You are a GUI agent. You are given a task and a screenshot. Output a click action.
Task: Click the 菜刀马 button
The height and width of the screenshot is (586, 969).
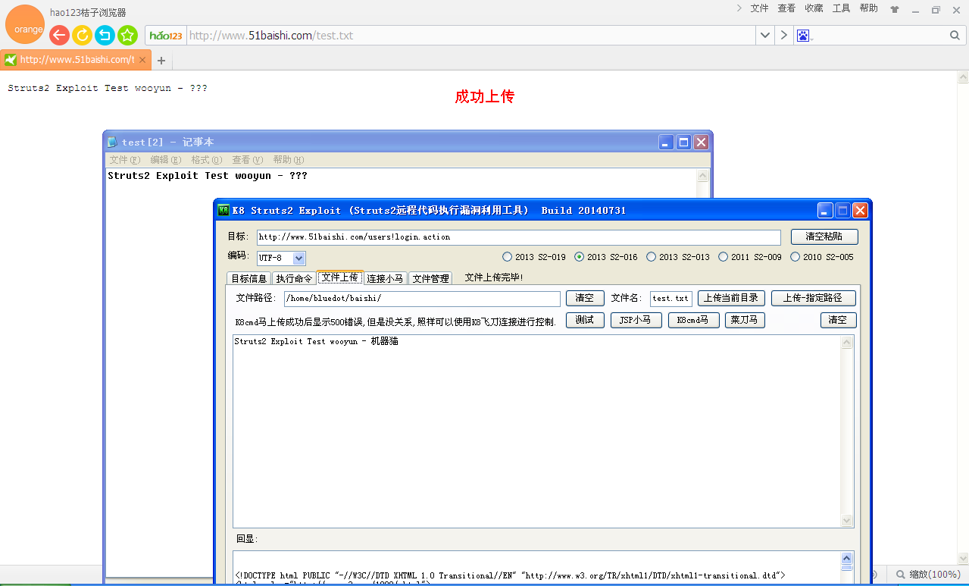pos(745,320)
